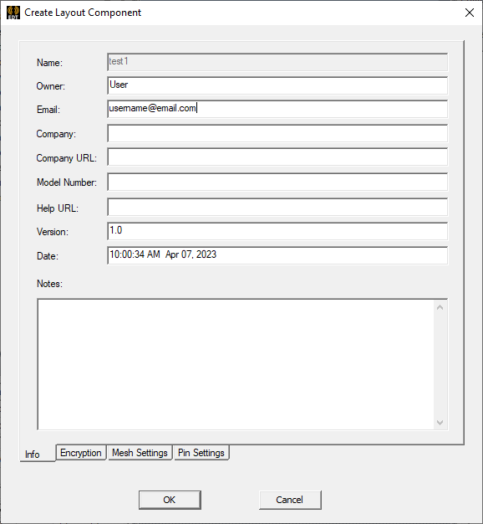This screenshot has height=524, width=483.
Task: Click the Company URL: label
Action: [x=66, y=158]
